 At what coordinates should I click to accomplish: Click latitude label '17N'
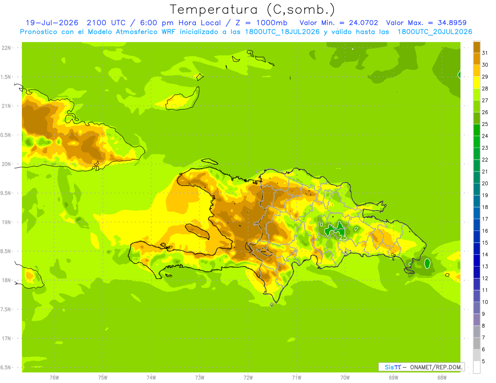(7, 338)
